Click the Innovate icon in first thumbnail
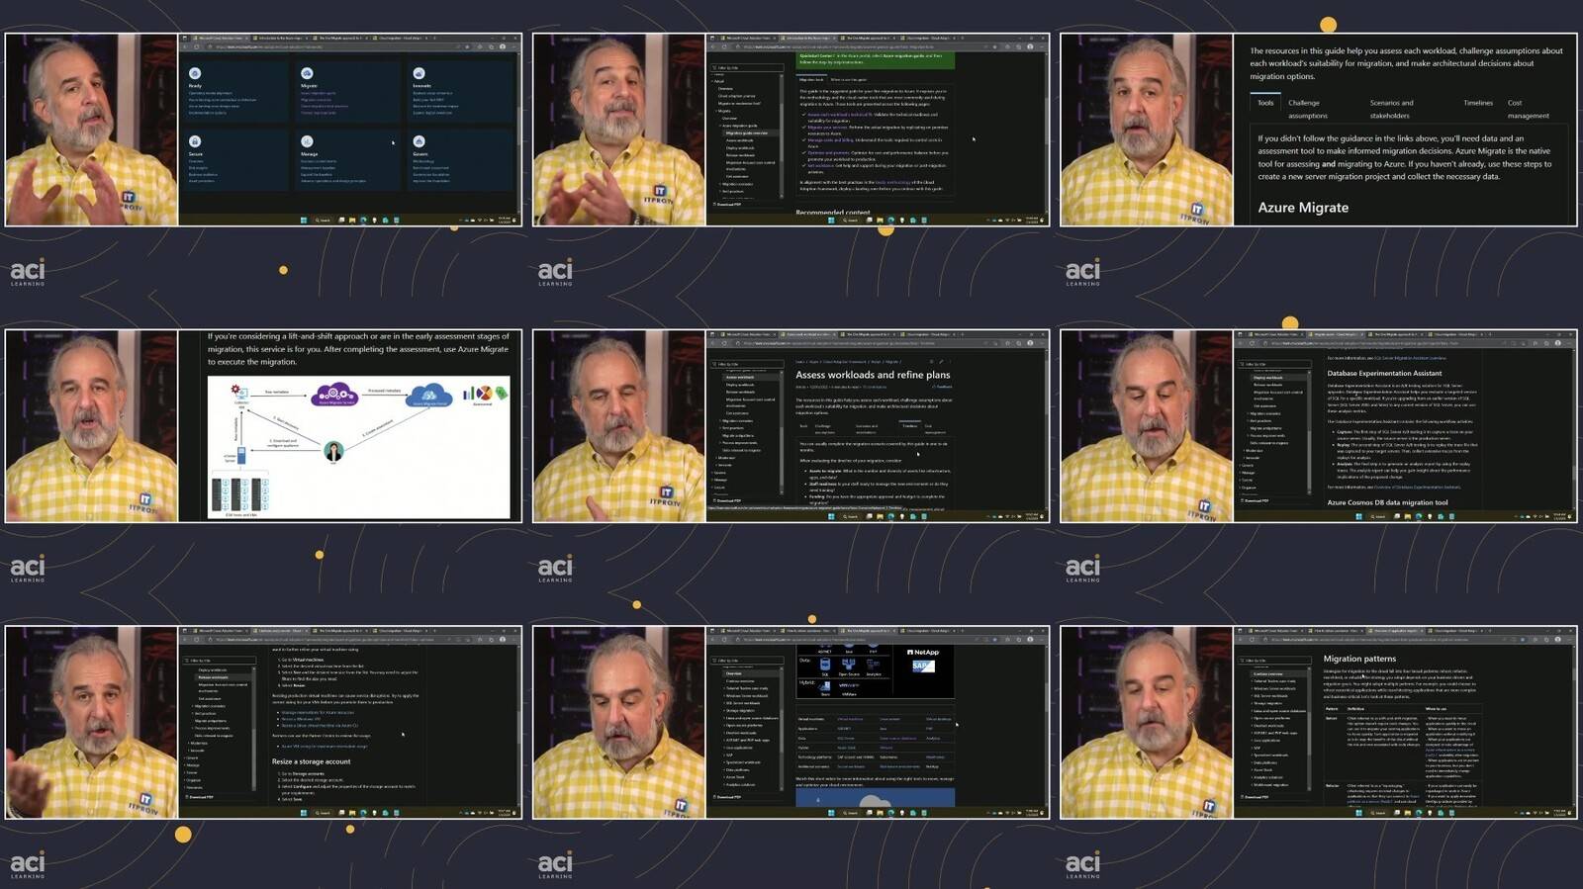Viewport: 1583px width, 889px height. click(419, 73)
